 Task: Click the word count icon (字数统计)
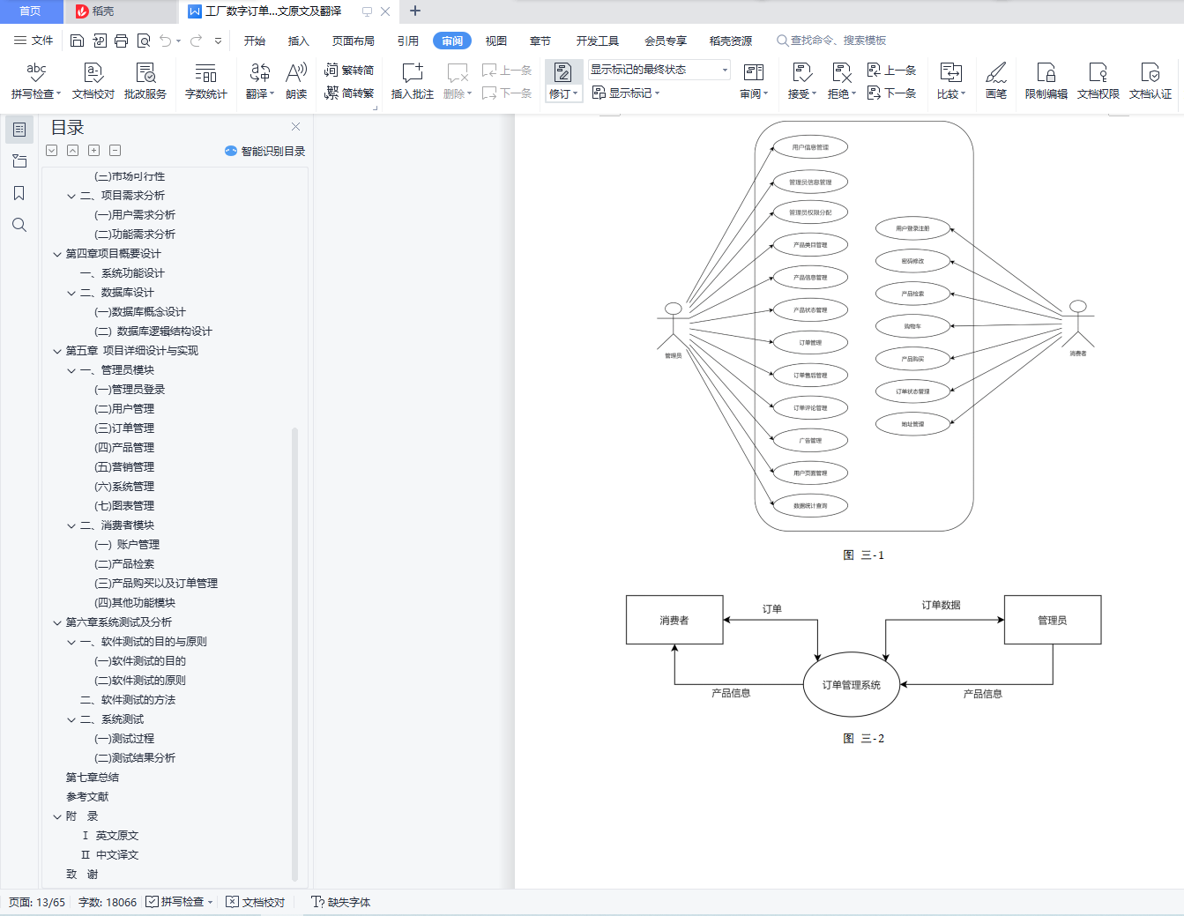pyautogui.click(x=206, y=80)
